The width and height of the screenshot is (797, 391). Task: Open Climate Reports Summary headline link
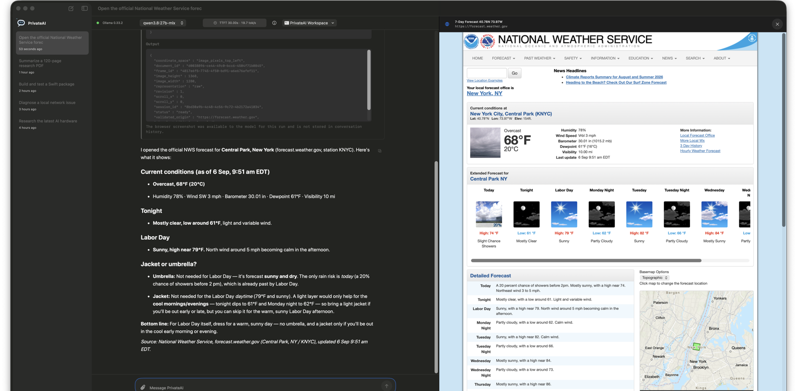pyautogui.click(x=614, y=77)
